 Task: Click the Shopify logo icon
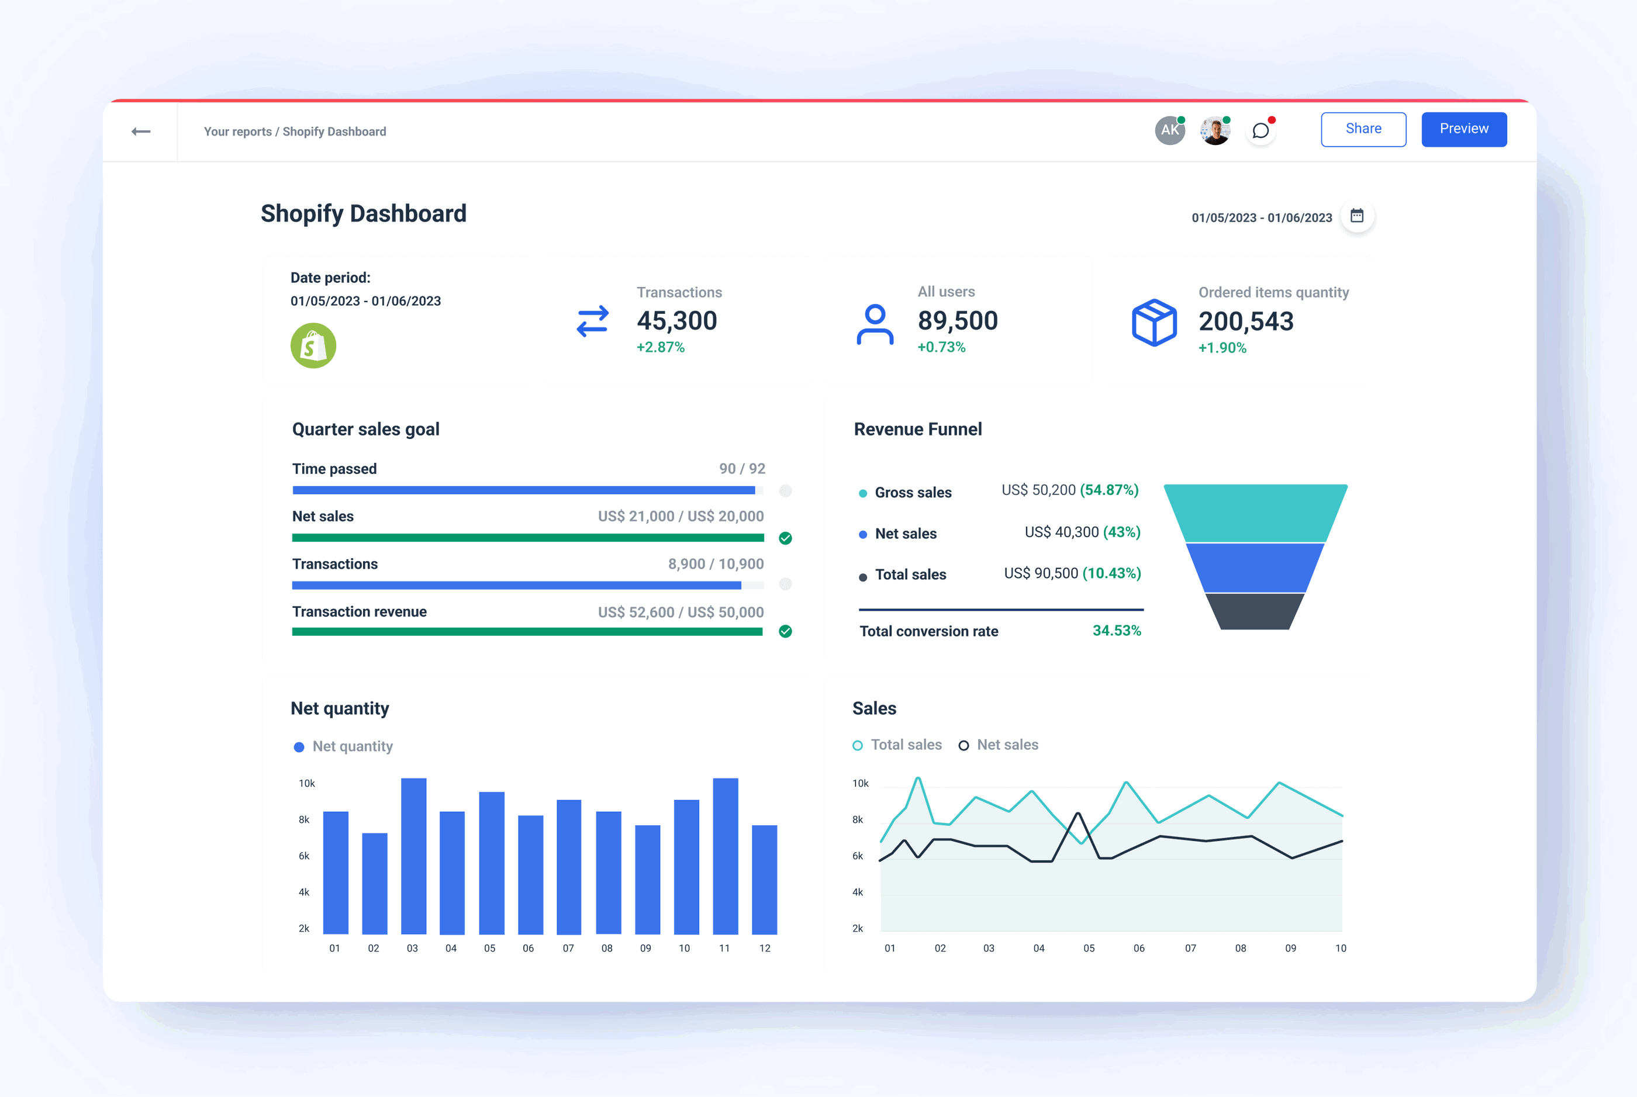tap(313, 345)
